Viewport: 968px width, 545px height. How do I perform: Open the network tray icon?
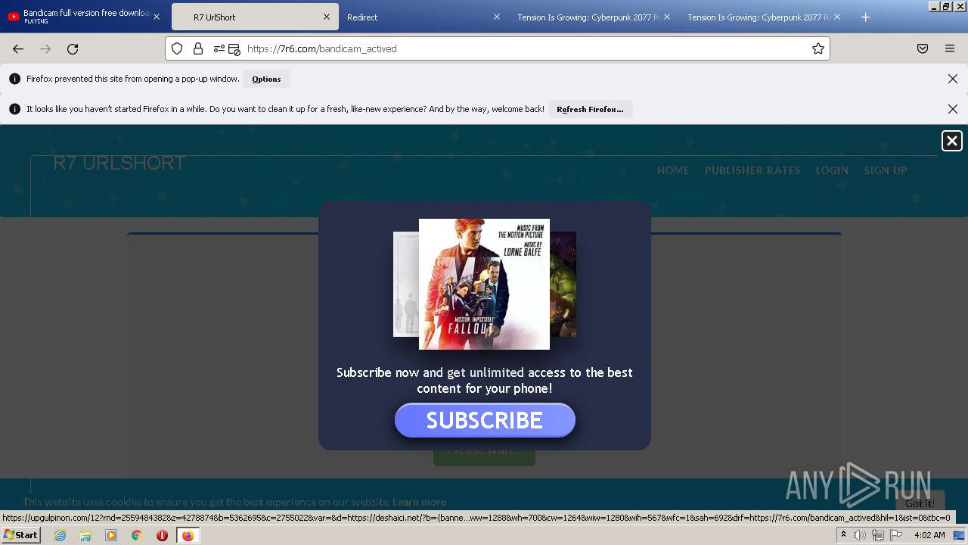coord(877,535)
